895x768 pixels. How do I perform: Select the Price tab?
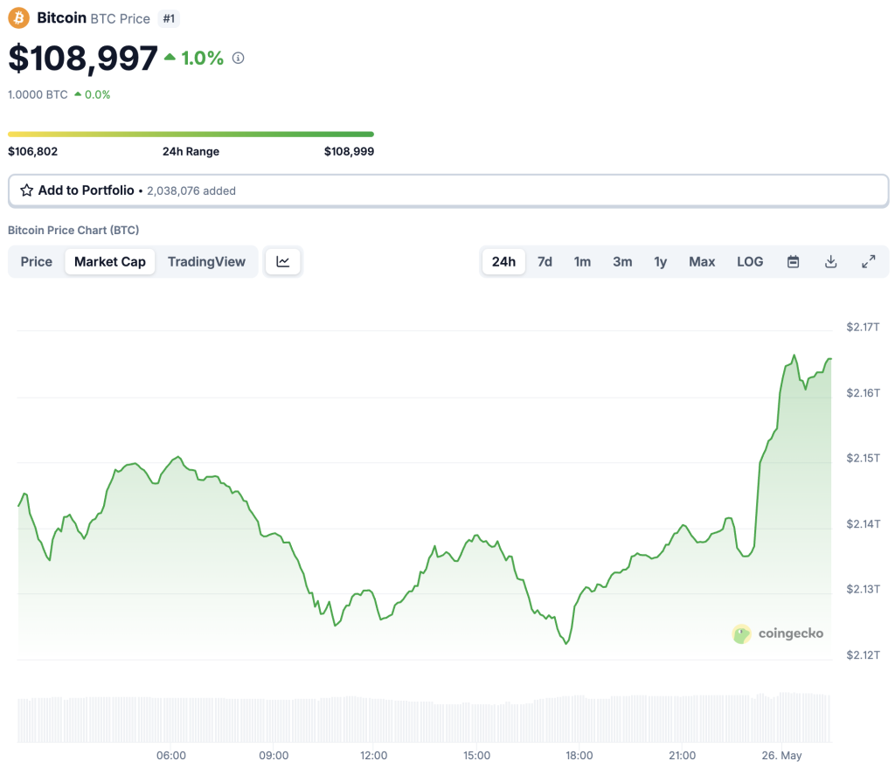(x=37, y=261)
